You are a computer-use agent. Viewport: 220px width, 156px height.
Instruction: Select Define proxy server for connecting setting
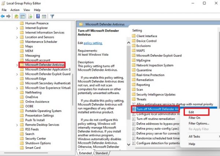click(158, 133)
